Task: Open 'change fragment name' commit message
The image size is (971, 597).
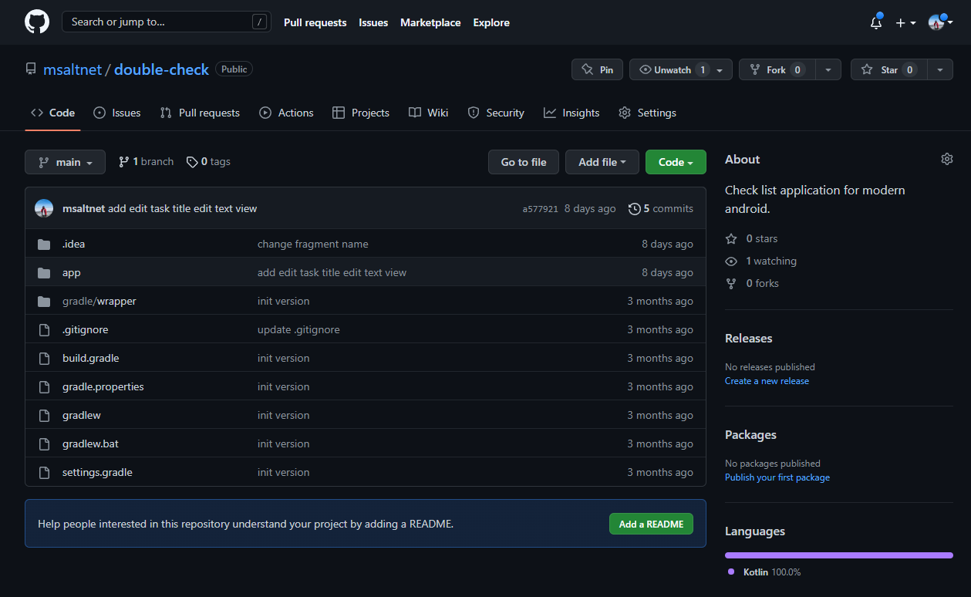Action: tap(313, 244)
